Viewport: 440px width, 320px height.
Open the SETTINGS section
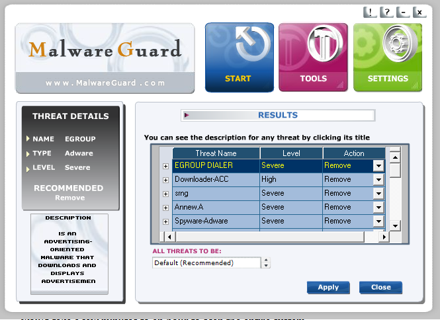tap(388, 58)
